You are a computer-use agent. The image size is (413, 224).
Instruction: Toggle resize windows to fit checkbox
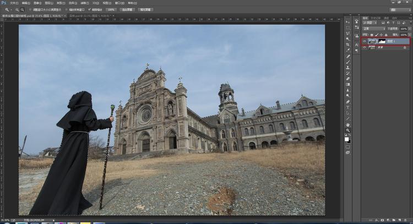pyautogui.click(x=30, y=10)
